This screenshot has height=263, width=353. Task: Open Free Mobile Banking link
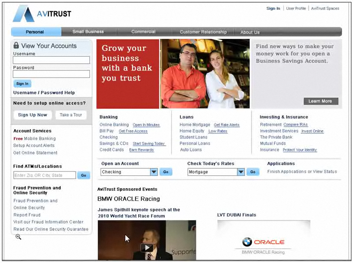pos(35,138)
